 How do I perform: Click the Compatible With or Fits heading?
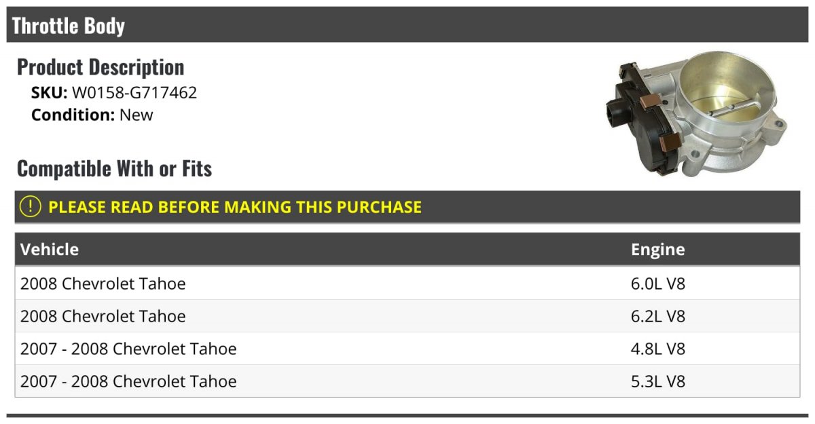click(x=114, y=168)
